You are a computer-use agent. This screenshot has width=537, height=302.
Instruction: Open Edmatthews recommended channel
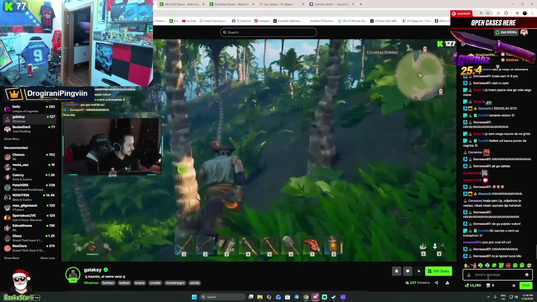tap(29, 227)
